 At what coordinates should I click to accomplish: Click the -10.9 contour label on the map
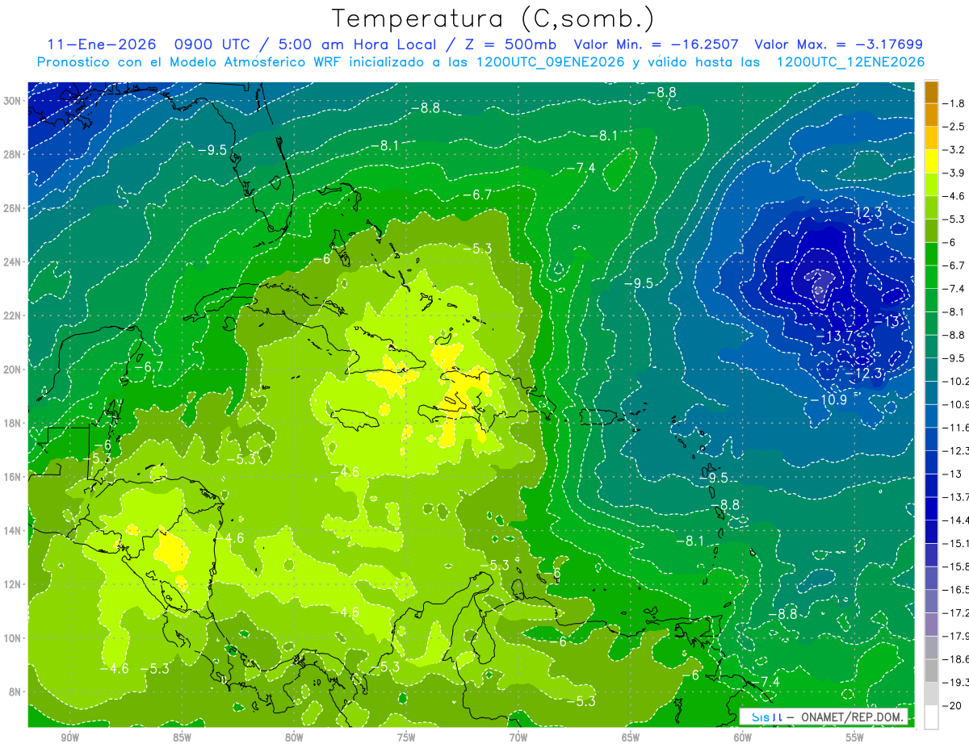click(x=828, y=399)
